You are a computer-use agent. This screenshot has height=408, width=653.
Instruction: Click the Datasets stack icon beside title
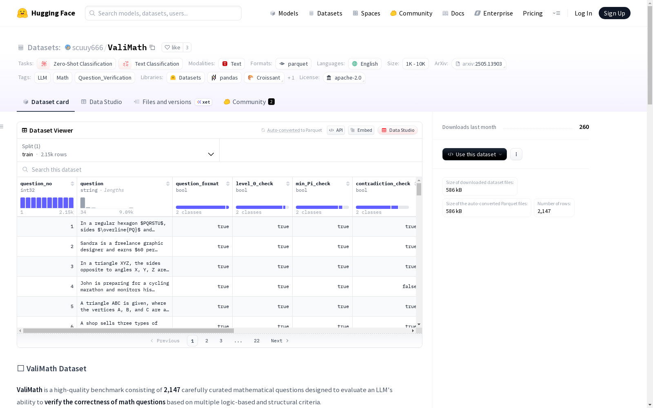coord(21,47)
